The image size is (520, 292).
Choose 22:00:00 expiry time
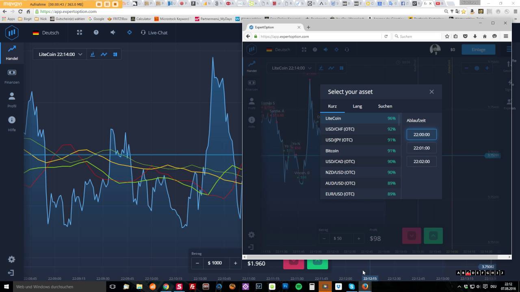coord(422,135)
